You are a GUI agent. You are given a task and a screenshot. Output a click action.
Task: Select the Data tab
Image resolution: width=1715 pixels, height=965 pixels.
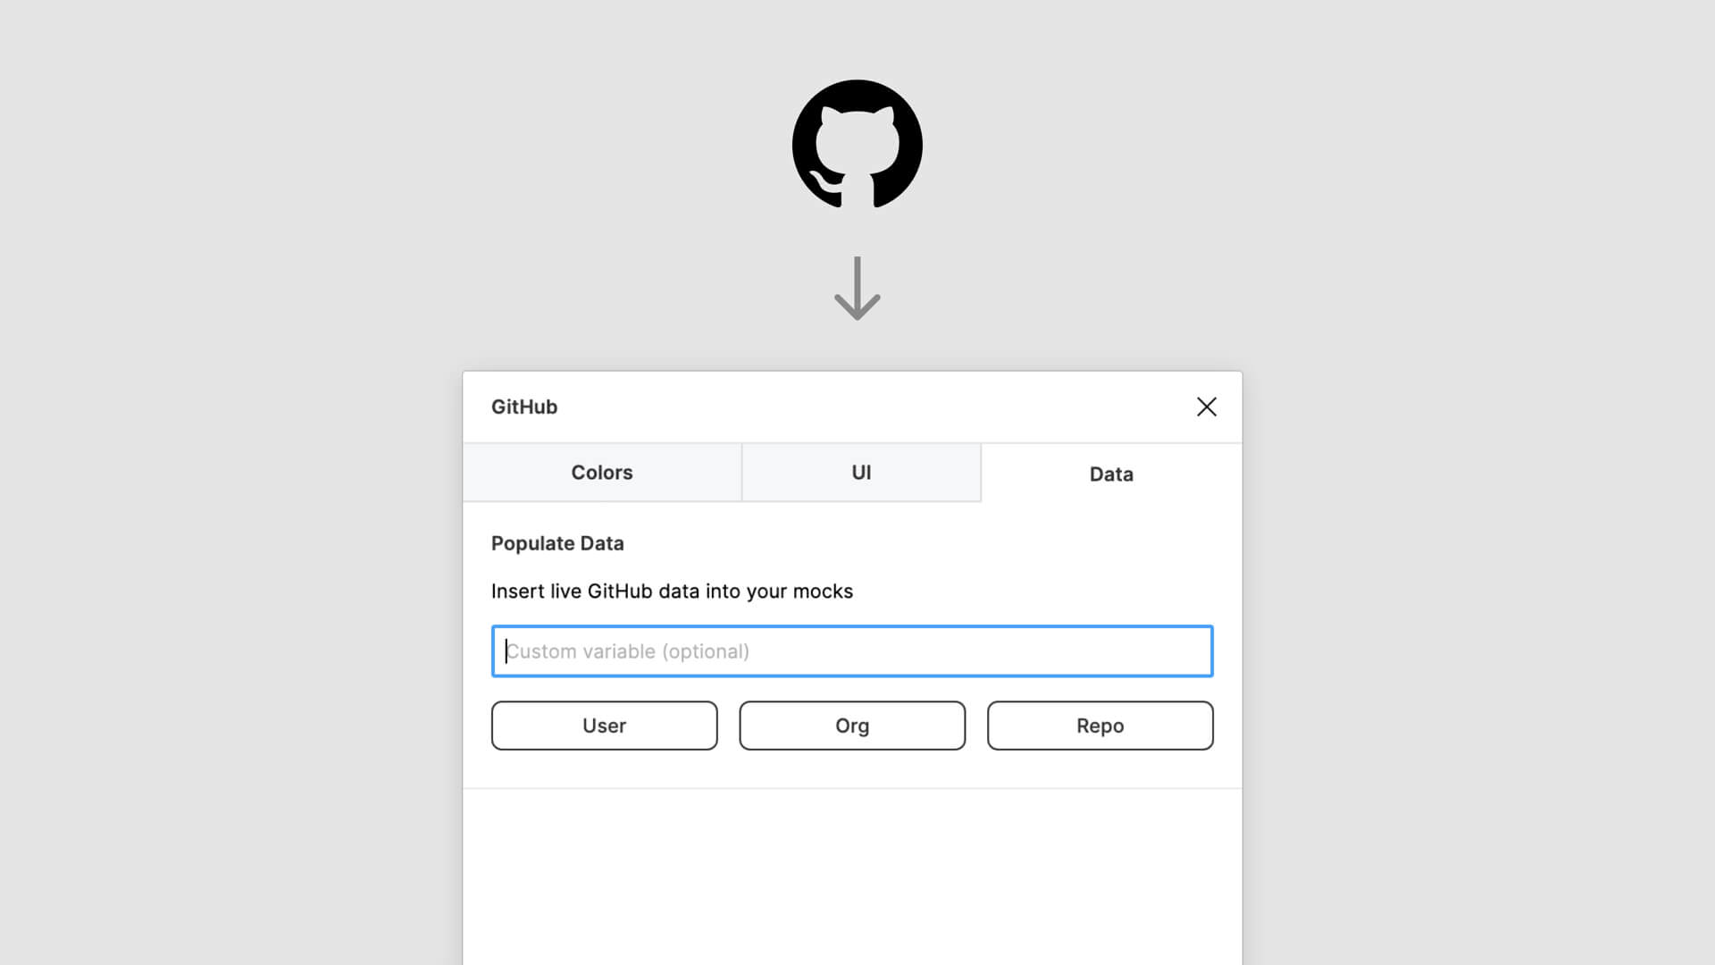[1110, 474]
